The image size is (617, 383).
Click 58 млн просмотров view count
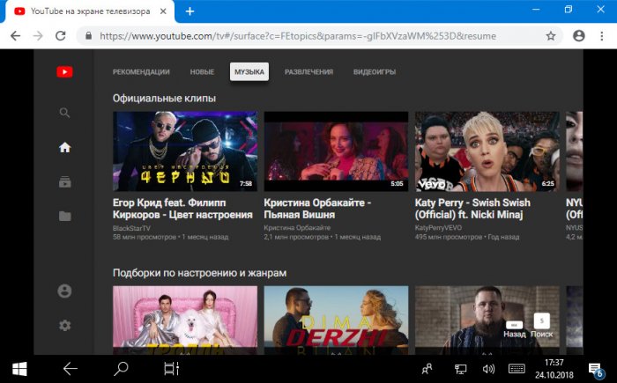click(x=145, y=237)
